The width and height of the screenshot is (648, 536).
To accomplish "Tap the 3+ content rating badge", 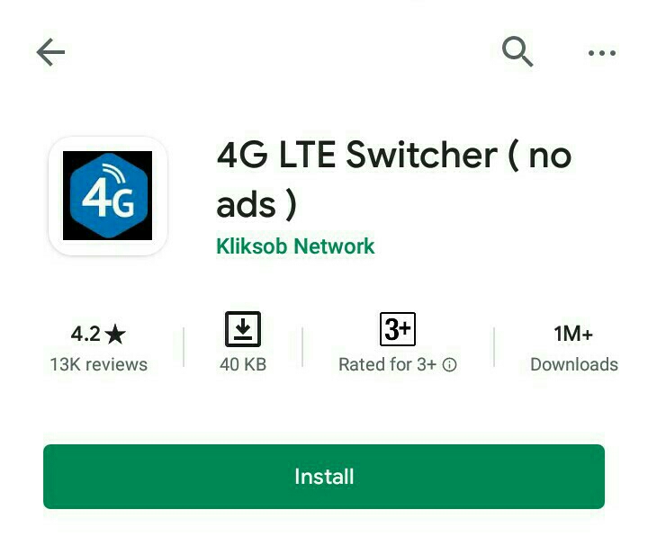I will (398, 329).
